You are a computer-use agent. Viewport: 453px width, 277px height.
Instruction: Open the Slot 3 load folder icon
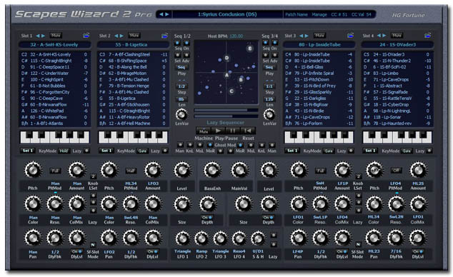pyautogui.click(x=350, y=36)
